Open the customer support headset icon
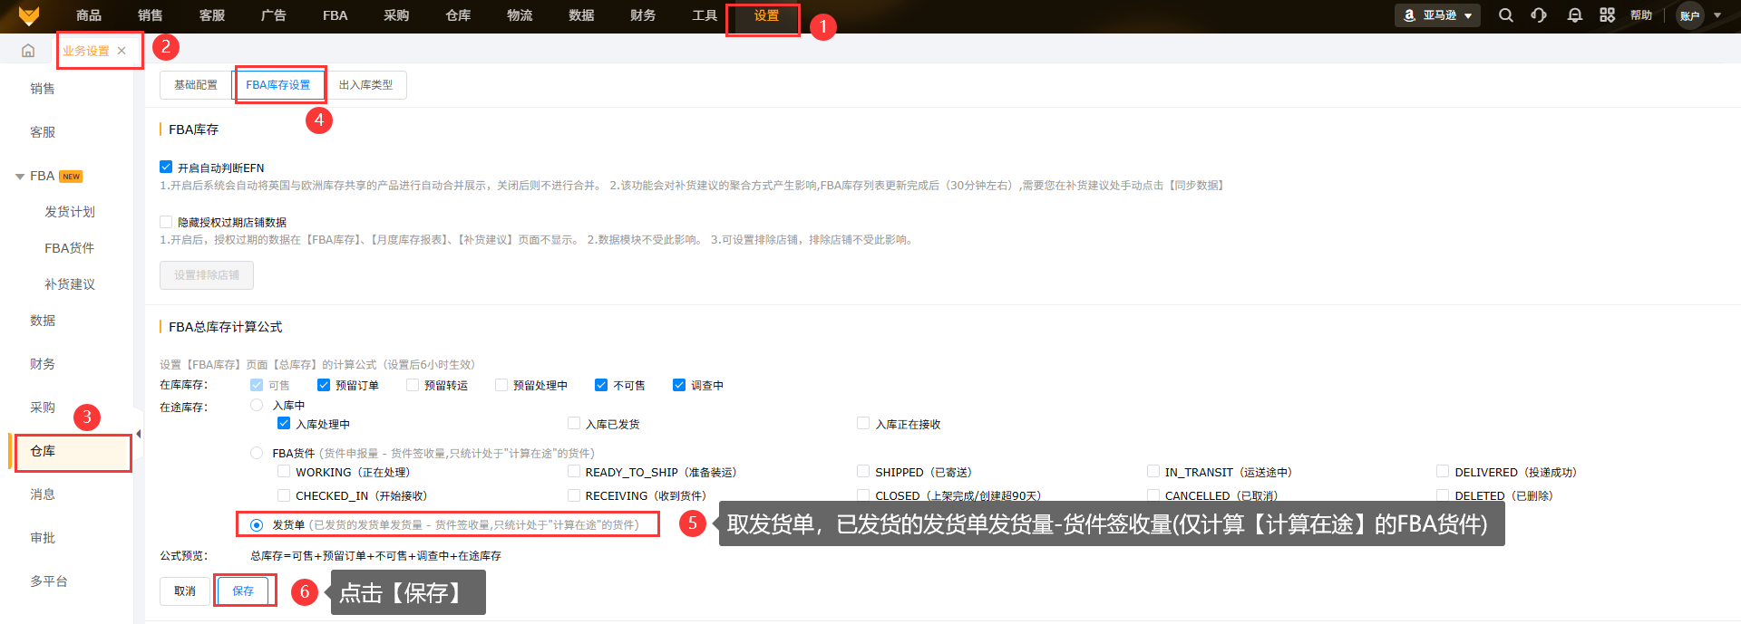Image resolution: width=1741 pixels, height=624 pixels. [1539, 15]
